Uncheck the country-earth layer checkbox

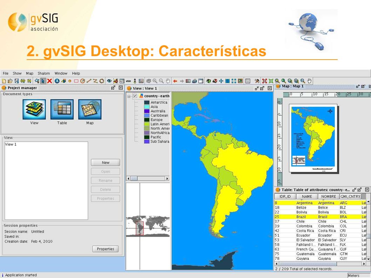coord(135,96)
